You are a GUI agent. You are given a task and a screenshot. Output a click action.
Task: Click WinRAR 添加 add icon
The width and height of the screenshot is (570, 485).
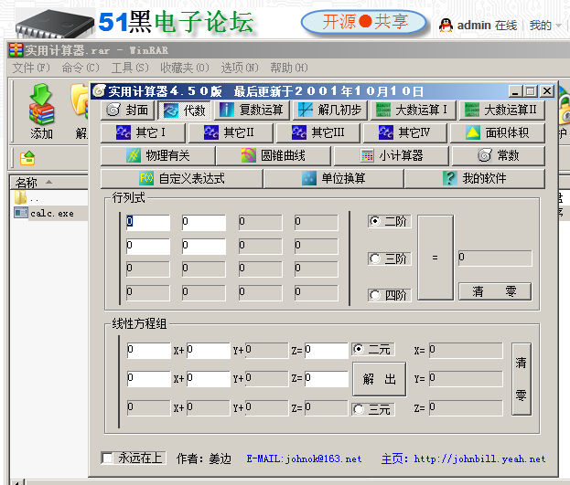[41, 111]
